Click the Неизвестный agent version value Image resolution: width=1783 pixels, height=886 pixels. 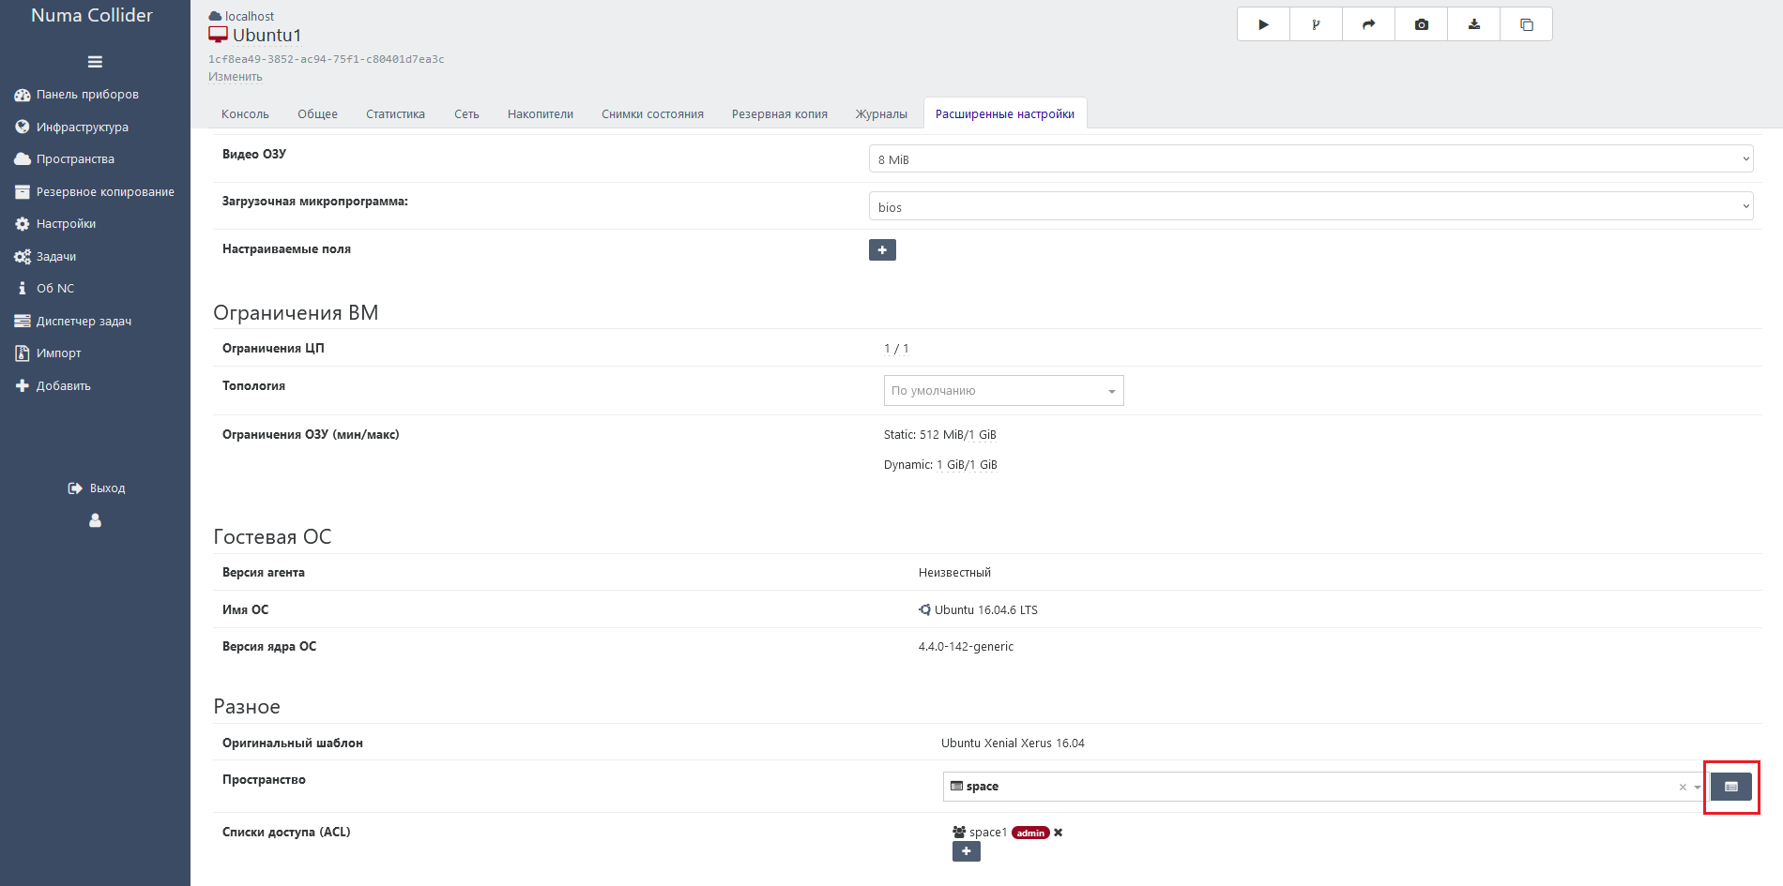(x=954, y=573)
